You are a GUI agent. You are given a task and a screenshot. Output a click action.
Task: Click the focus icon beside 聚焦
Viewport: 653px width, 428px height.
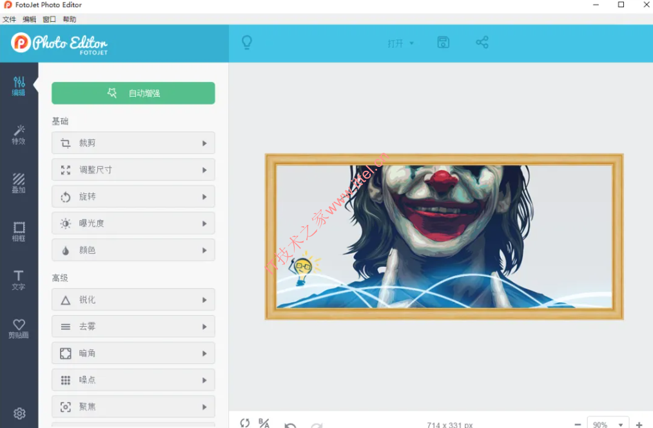pos(65,407)
